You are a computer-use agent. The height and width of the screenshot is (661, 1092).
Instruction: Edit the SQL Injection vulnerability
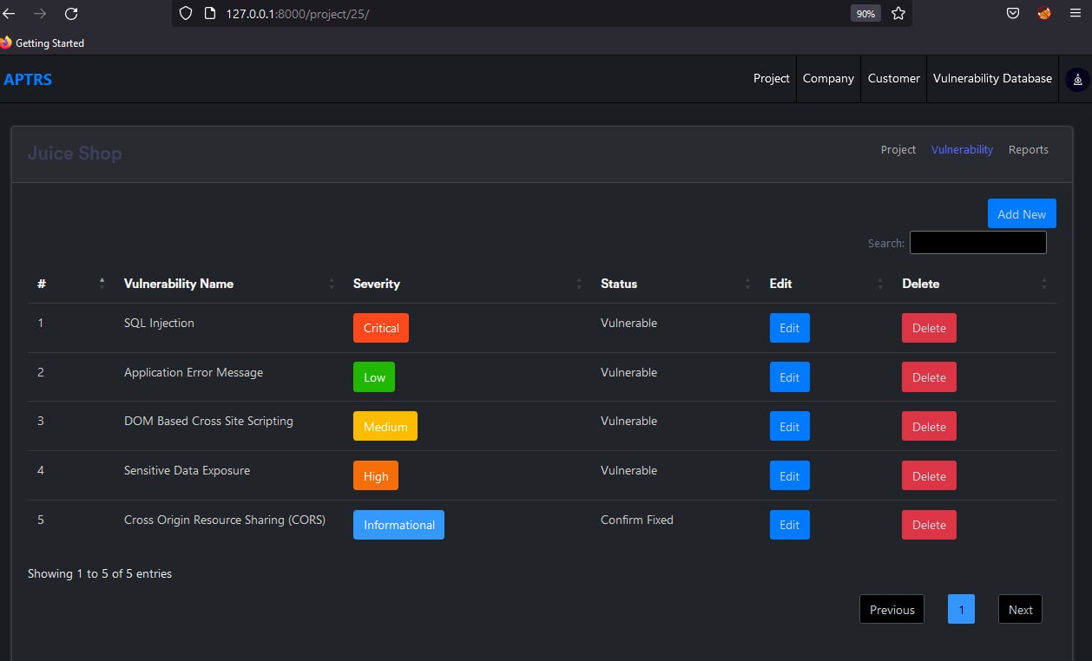point(789,328)
